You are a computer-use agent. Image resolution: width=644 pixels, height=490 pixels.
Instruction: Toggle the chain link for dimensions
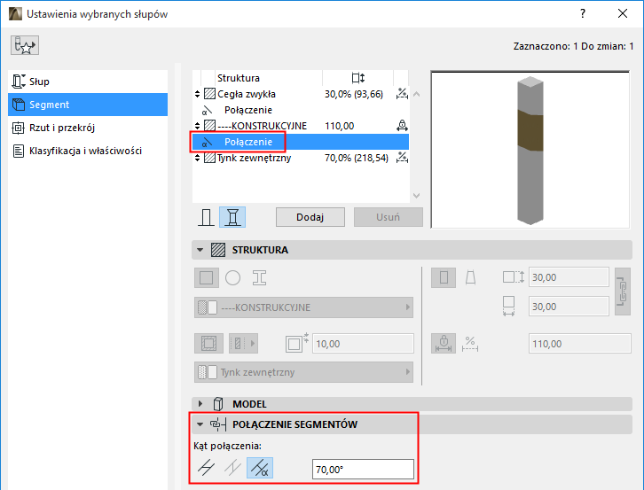(623, 292)
